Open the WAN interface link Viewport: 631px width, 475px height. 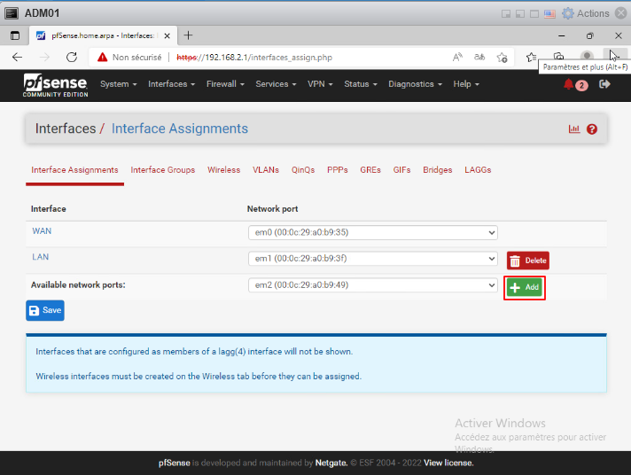(x=42, y=231)
